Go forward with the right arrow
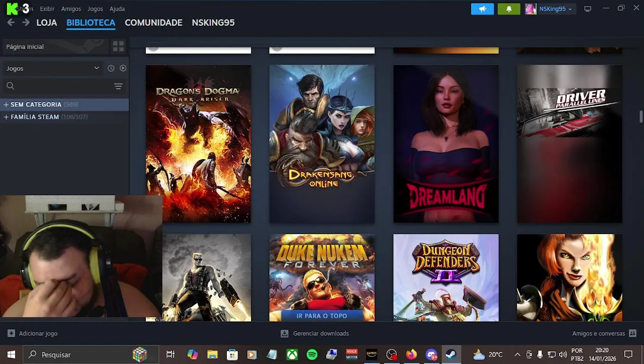This screenshot has width=644, height=364. (x=26, y=23)
